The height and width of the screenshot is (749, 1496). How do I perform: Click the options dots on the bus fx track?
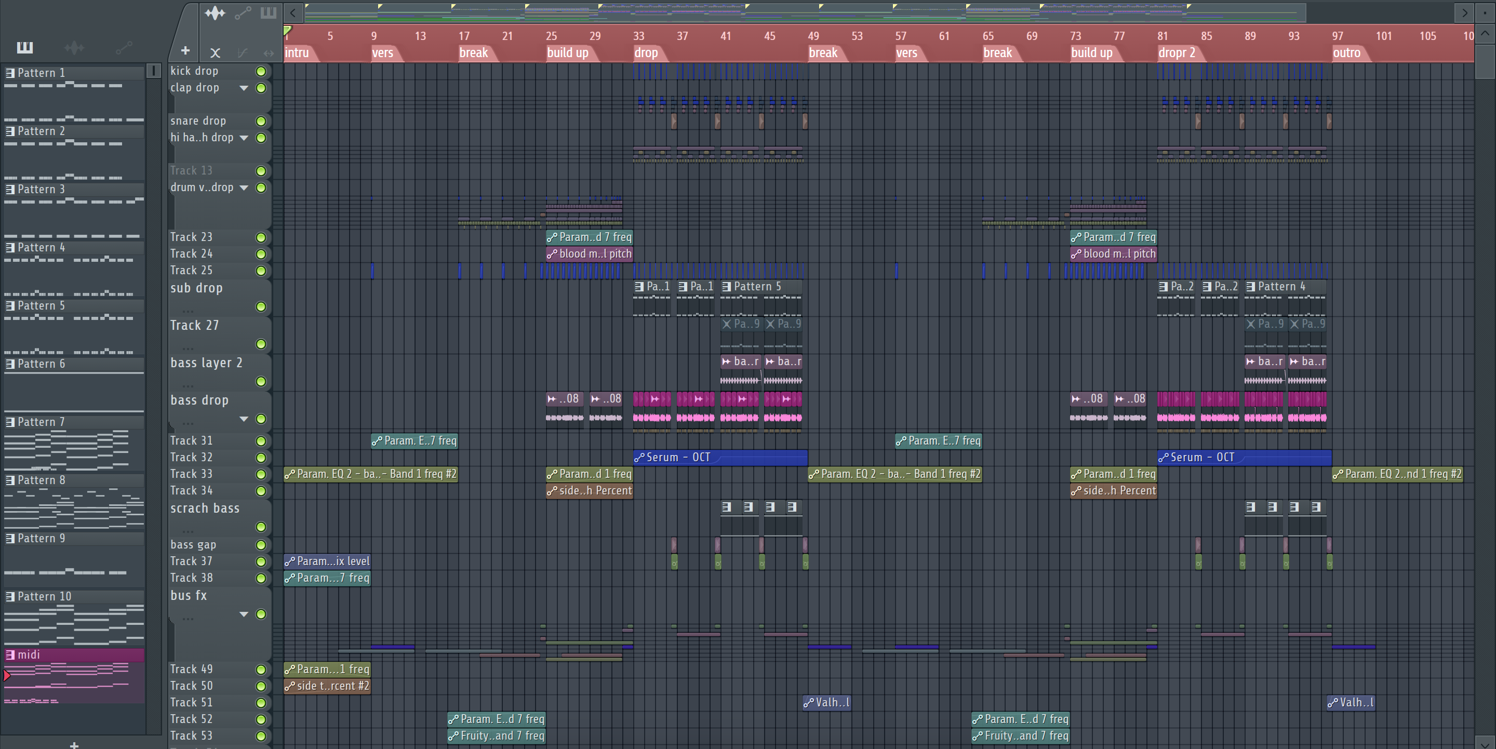188,620
